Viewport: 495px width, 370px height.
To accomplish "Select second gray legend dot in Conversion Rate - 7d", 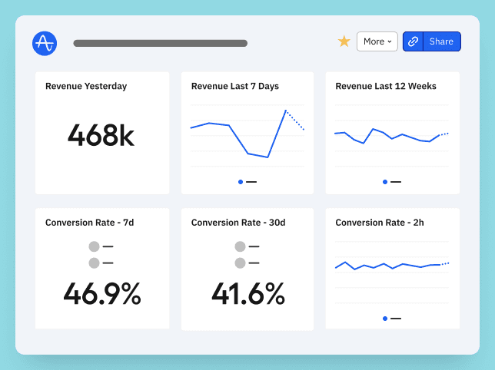I will tap(94, 263).
